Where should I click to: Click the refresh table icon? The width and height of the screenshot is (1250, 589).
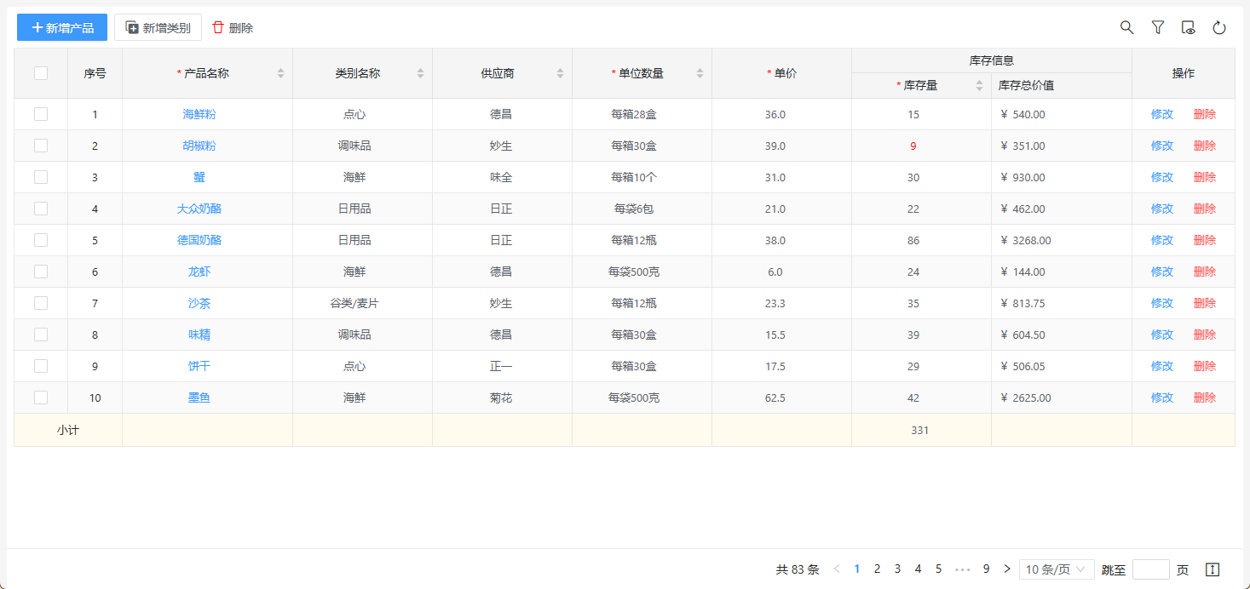[x=1219, y=27]
